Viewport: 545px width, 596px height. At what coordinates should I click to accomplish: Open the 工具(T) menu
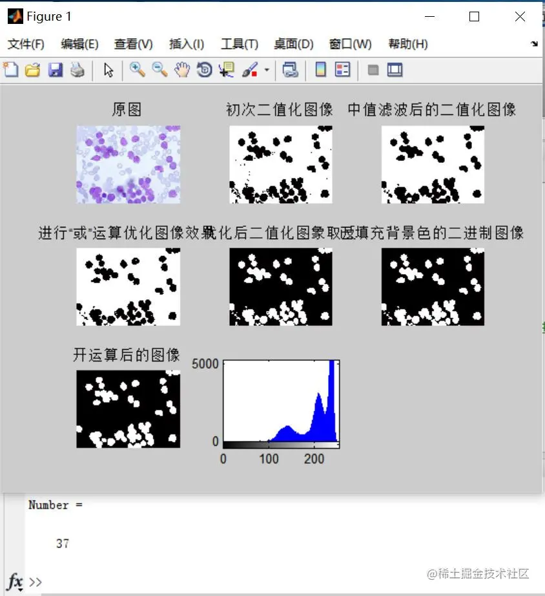pyautogui.click(x=240, y=44)
